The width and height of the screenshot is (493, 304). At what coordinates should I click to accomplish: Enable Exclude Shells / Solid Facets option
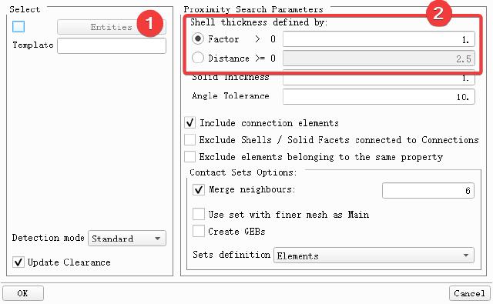pos(190,140)
